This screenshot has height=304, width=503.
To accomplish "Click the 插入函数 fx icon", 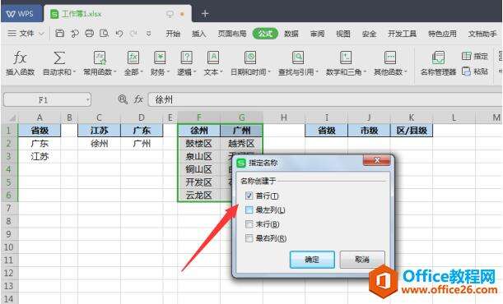I will pyautogui.click(x=20, y=58).
